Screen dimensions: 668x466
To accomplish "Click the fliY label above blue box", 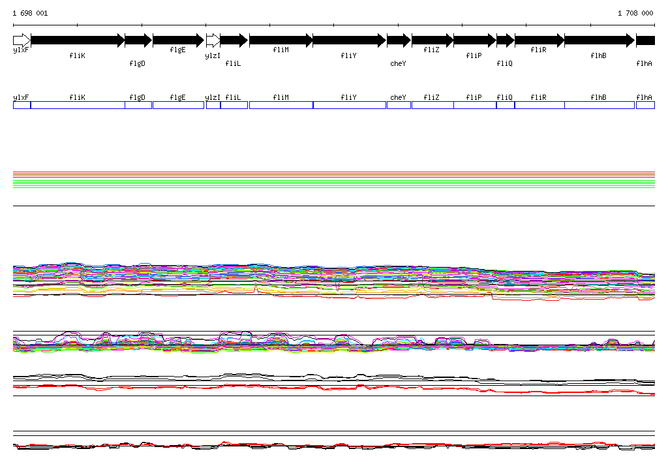I will (348, 97).
